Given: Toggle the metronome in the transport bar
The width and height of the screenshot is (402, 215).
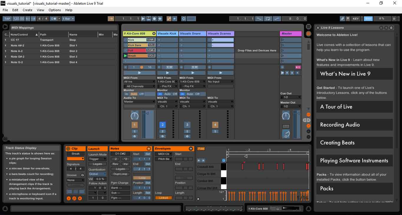Looking at the screenshot, I should pos(54,19).
